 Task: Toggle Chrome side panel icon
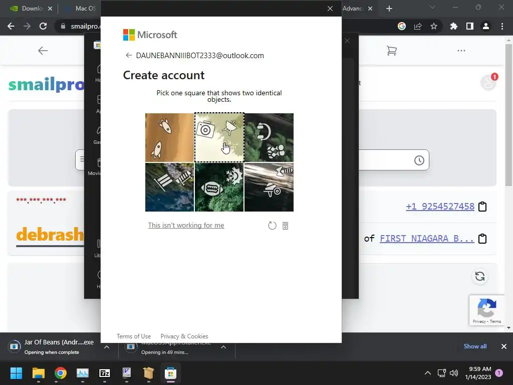470,26
